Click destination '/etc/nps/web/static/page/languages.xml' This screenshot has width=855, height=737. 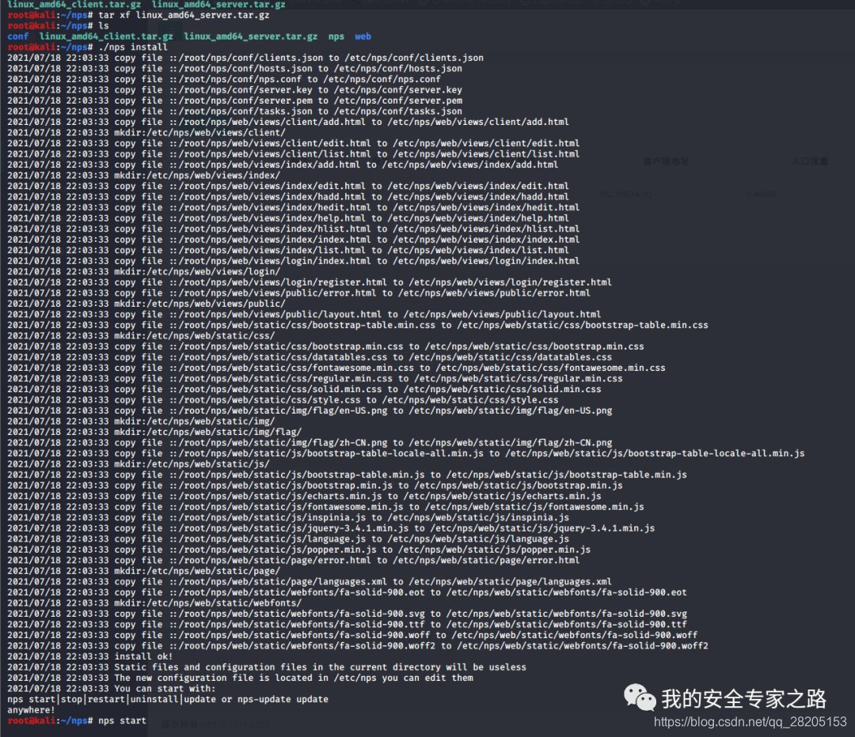[510, 582]
